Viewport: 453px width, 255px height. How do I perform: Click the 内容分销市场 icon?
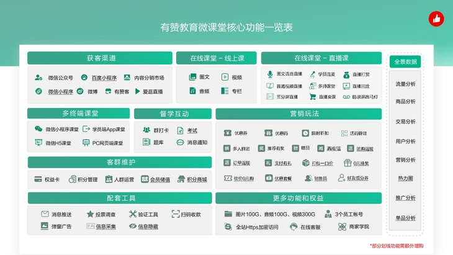[127, 78]
